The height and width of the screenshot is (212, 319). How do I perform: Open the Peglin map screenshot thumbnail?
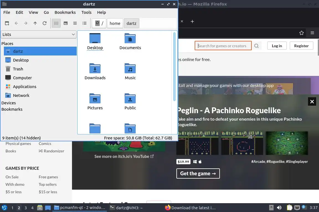[287, 143]
